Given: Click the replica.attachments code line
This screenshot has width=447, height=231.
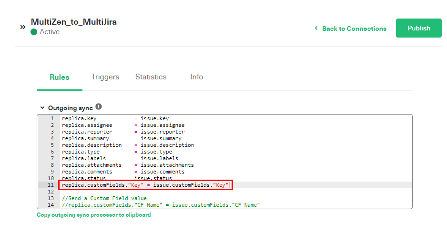Looking at the screenshot, I should (x=128, y=165).
